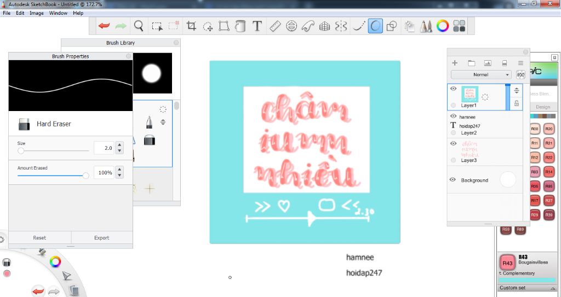Click the green Redo arrow in toolbar
Viewport: 561px width, 297px height.
tap(121, 26)
